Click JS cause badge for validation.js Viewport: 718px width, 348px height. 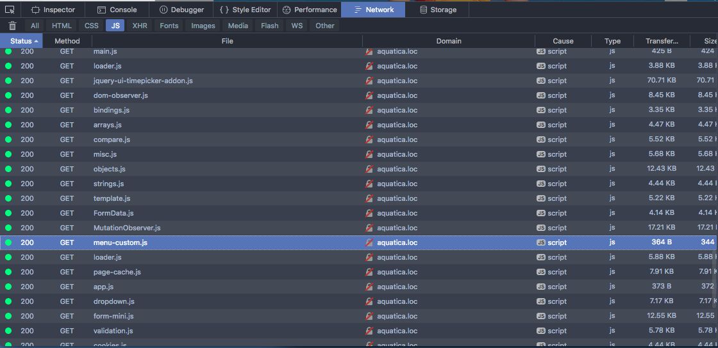pos(541,331)
